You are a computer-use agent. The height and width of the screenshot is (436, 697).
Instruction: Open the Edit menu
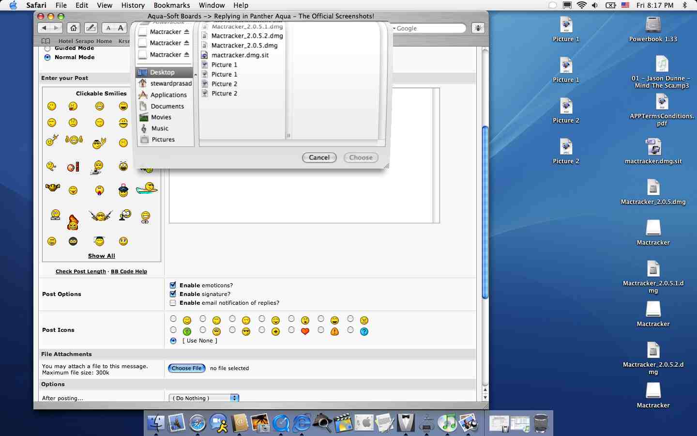(82, 5)
